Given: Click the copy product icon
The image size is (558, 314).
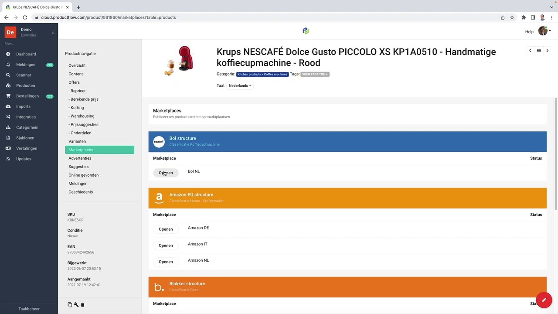Looking at the screenshot, I should [x=70, y=305].
